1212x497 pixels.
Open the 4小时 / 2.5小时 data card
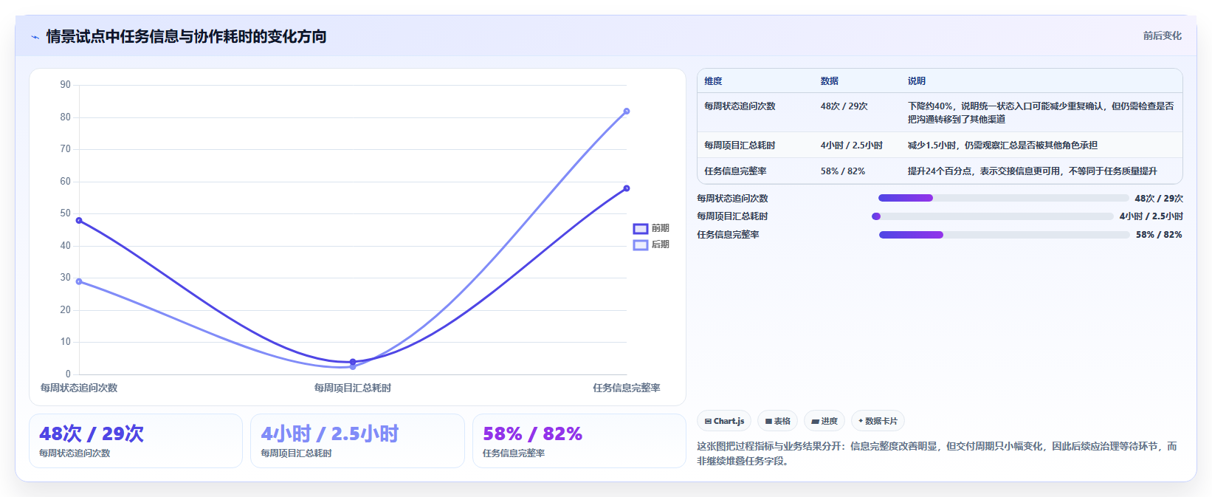click(x=357, y=441)
